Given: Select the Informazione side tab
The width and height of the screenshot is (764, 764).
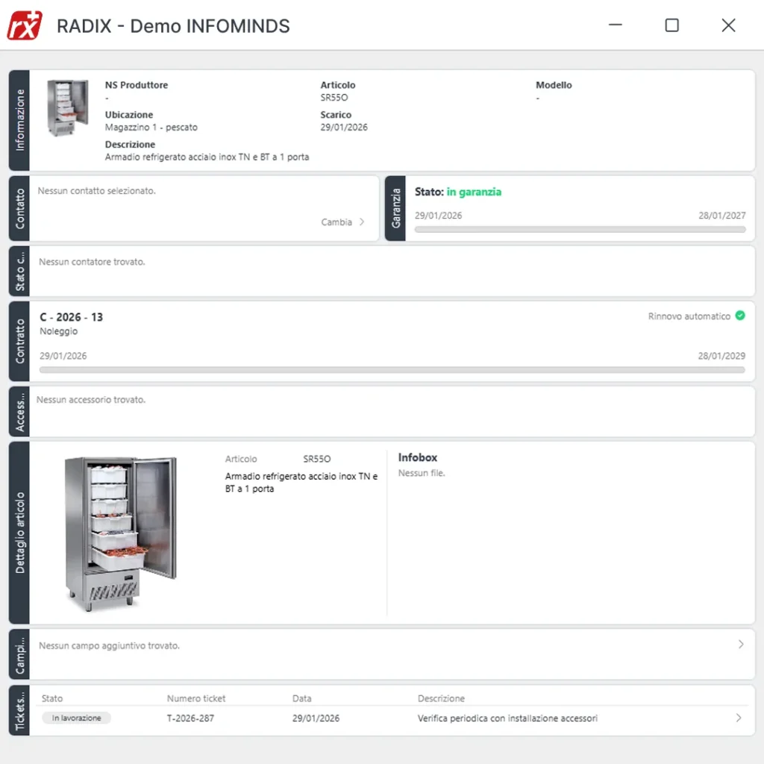Looking at the screenshot, I should pyautogui.click(x=19, y=120).
